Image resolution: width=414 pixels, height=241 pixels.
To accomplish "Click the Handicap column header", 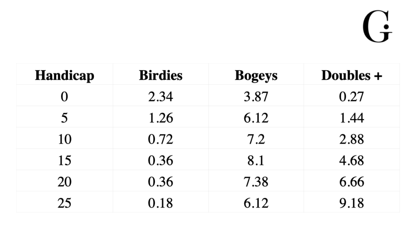I will pos(64,75).
